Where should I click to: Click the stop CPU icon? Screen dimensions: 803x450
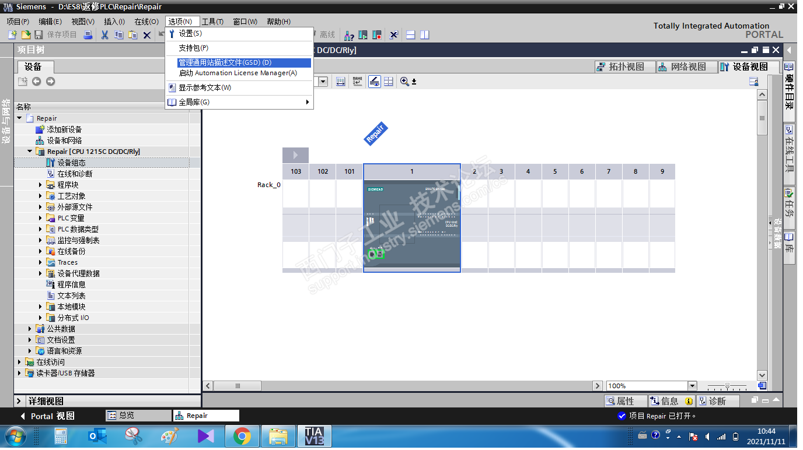[x=377, y=35]
